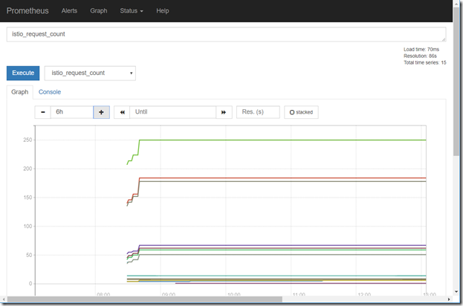This screenshot has width=463, height=306.
Task: Click the plus button to increase time range
Action: (101, 112)
